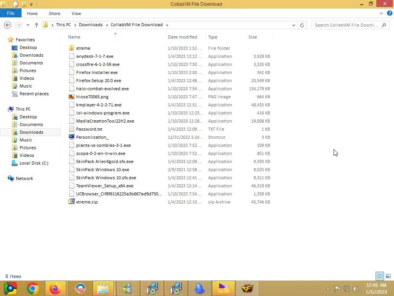The width and height of the screenshot is (394, 296).
Task: Switch to large thumbnails view icon
Action: pyautogui.click(x=388, y=276)
